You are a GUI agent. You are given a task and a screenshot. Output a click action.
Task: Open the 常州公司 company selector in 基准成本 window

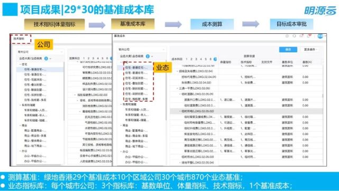coord(142,50)
